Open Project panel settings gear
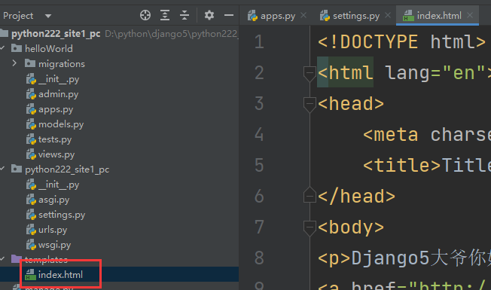491x290 pixels. pyautogui.click(x=209, y=15)
